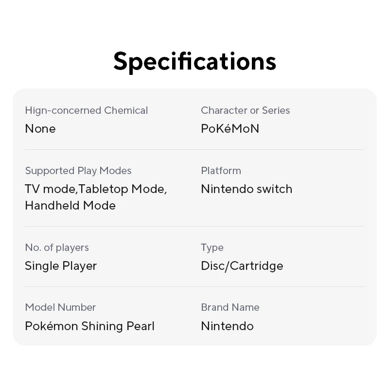Select the PoKéMoN series value
389x389 pixels.
click(230, 128)
